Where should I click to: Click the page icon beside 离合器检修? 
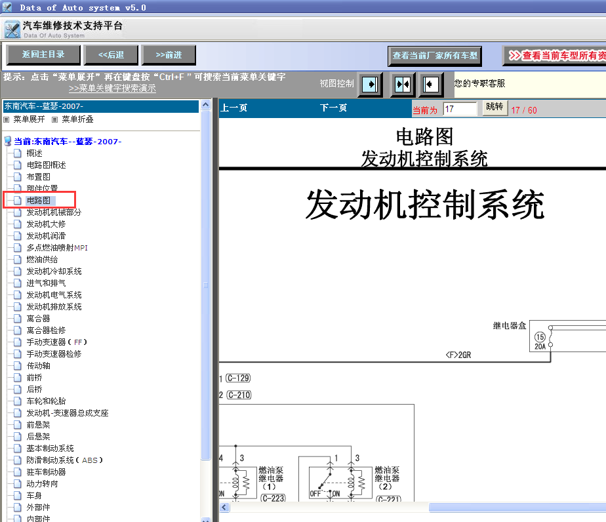click(18, 331)
